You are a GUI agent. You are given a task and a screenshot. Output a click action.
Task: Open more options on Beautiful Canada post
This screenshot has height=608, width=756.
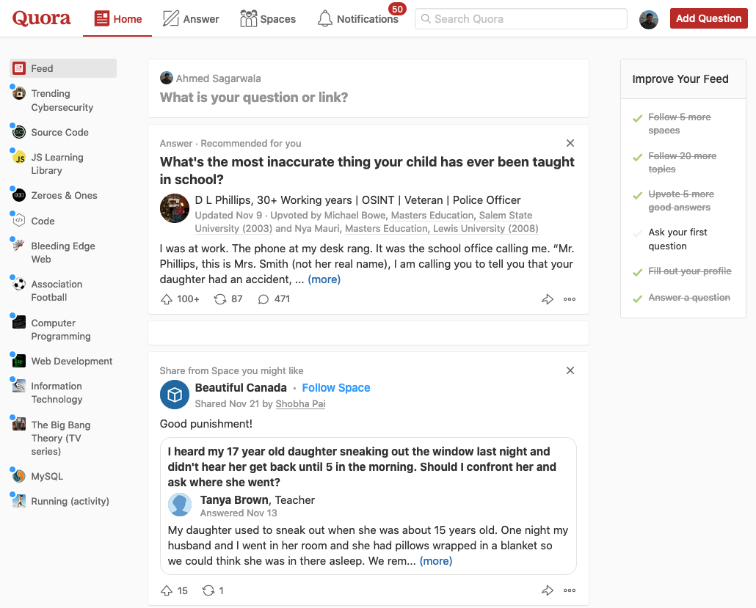click(x=570, y=590)
